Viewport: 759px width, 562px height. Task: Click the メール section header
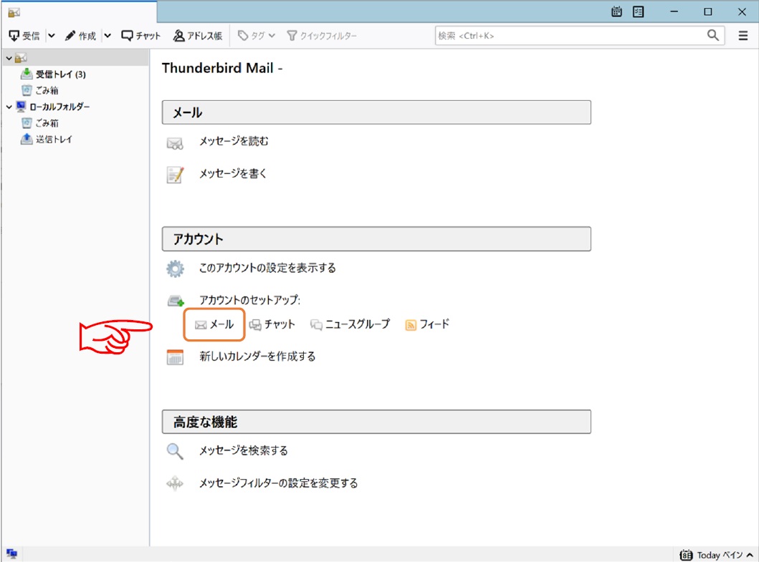click(x=376, y=112)
